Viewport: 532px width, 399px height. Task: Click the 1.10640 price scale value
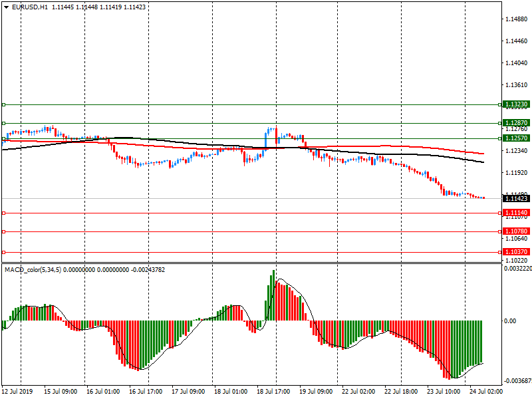[517, 239]
